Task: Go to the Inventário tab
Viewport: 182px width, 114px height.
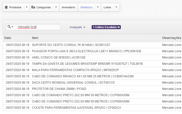Action: tap(68, 7)
